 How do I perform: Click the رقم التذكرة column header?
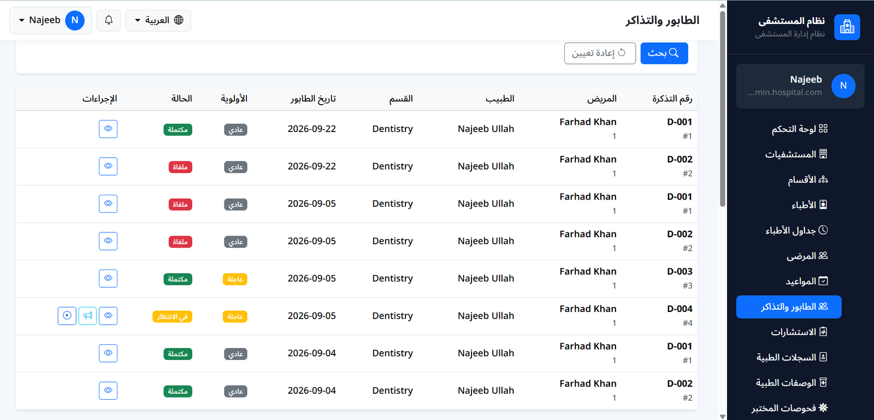672,99
